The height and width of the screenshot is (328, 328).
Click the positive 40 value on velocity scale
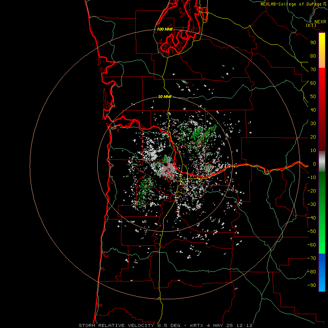[x=313, y=110]
